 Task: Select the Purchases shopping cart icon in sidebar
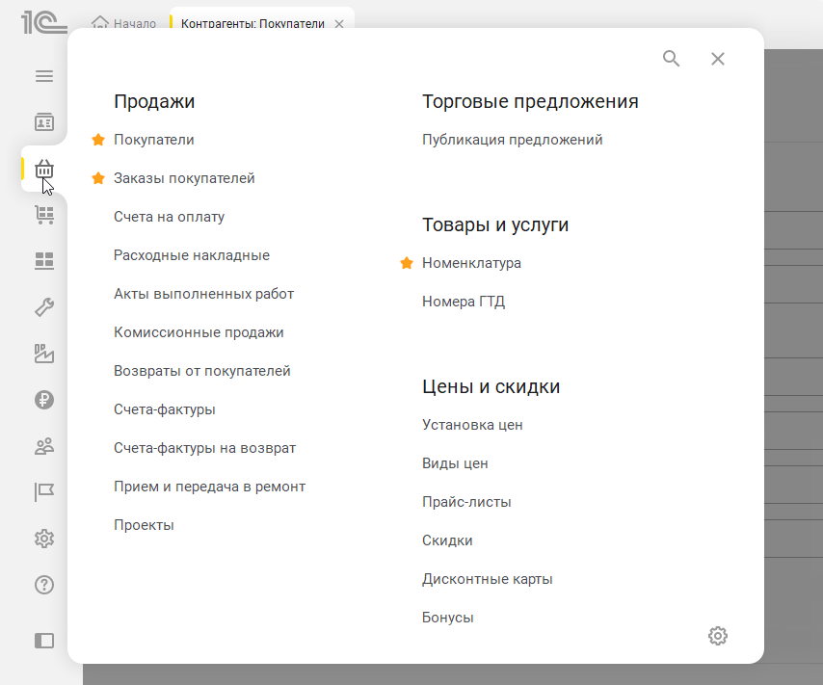click(43, 215)
